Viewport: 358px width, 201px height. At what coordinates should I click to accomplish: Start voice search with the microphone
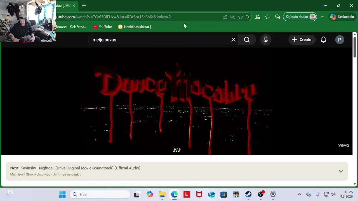coord(266,40)
